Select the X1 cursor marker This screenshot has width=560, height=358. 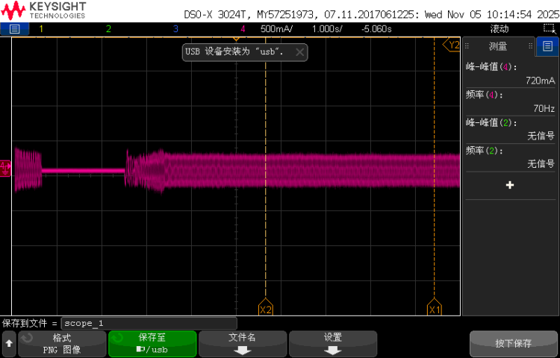click(x=435, y=309)
